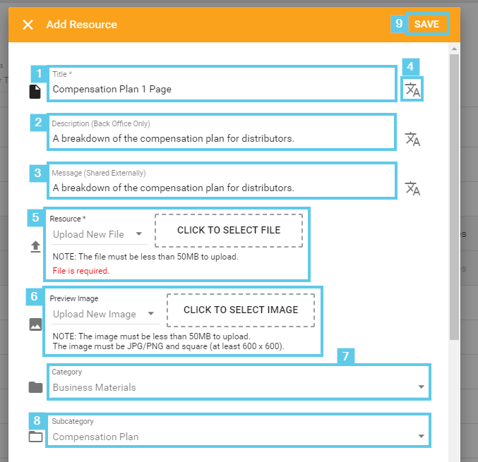The image size is (478, 462).
Task: Close the Add Resource dialog
Action: tap(28, 25)
